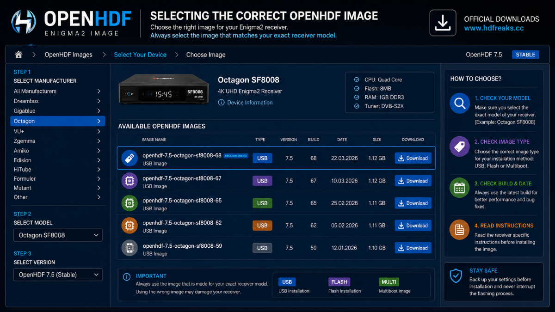This screenshot has height=312, width=555.
Task: Click the orange chip icon for build 62
Action: 129,226
